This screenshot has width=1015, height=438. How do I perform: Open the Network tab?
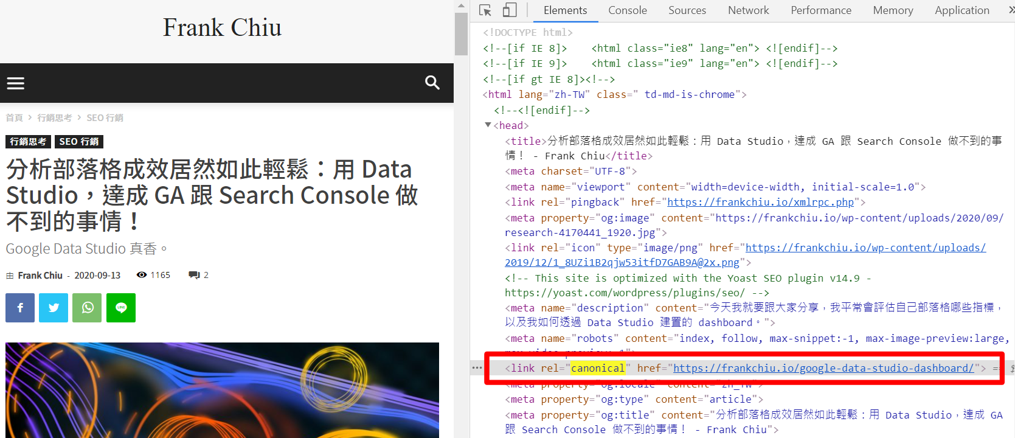[748, 10]
